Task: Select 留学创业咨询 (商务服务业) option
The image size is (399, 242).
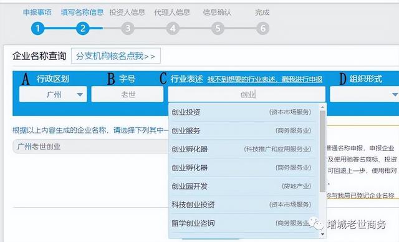Action: point(243,223)
